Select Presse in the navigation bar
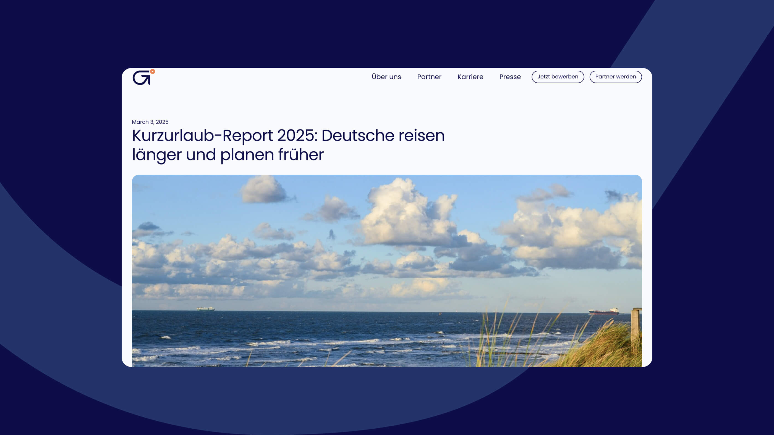The image size is (774, 435). coord(510,77)
